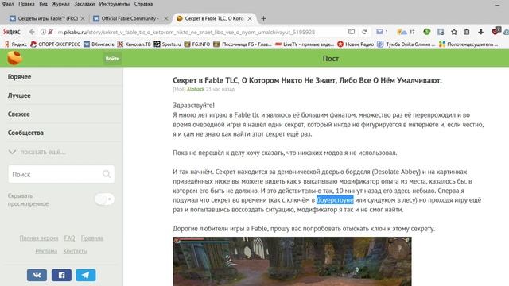Open the Контакты link
This screenshot has height=286, width=509.
tap(76, 251)
